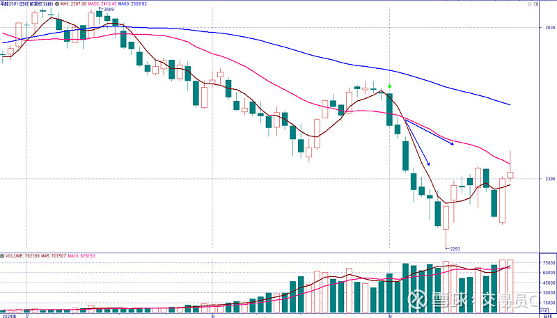
Task: Click the month 8 marker on time axis
Action: [x=212, y=315]
